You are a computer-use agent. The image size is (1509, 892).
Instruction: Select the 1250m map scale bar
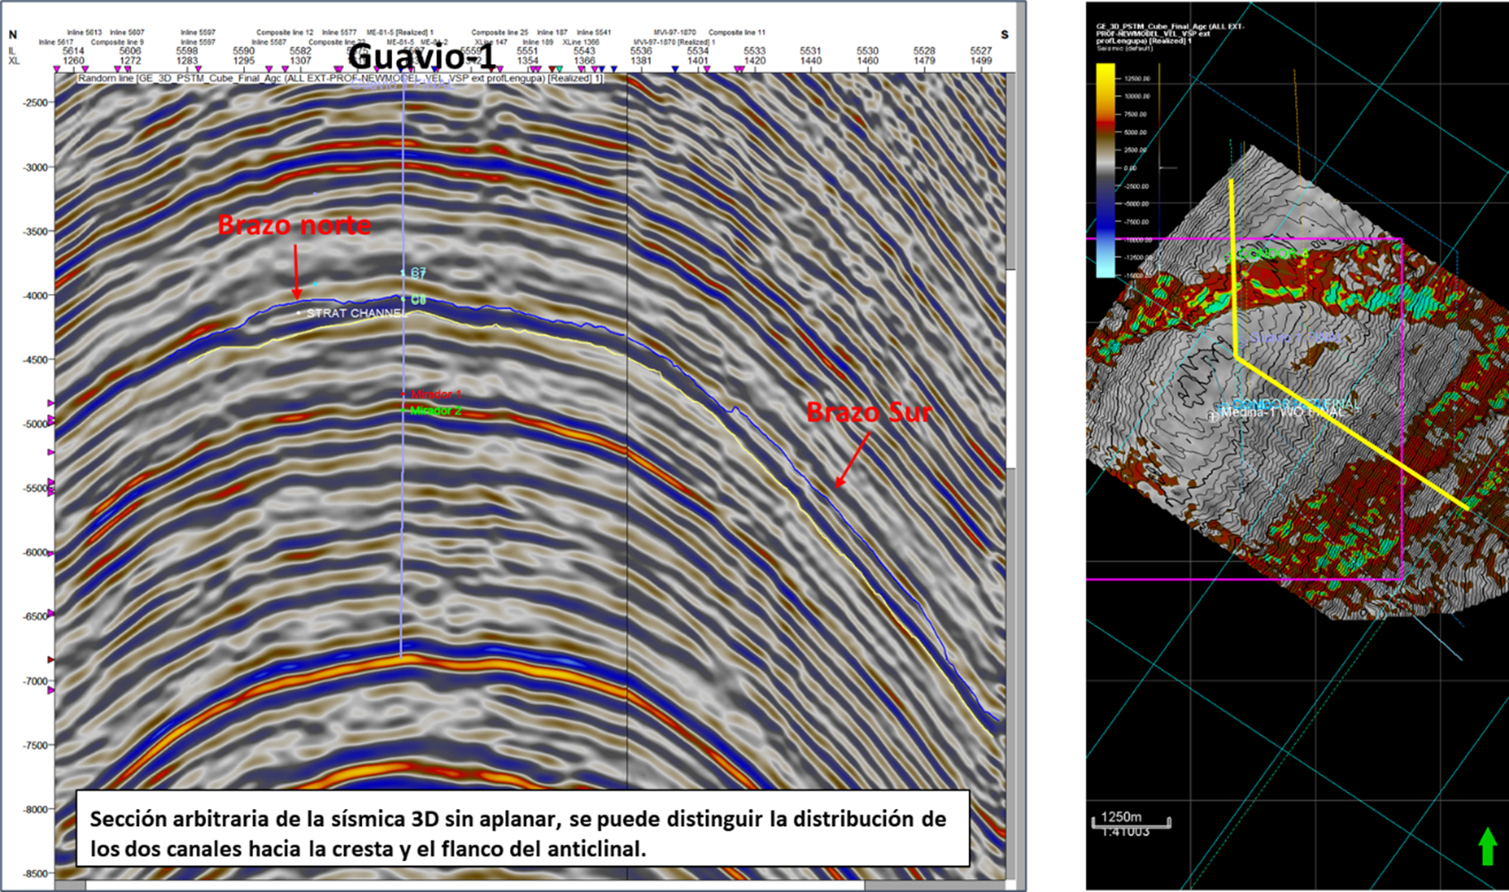coord(1130,821)
